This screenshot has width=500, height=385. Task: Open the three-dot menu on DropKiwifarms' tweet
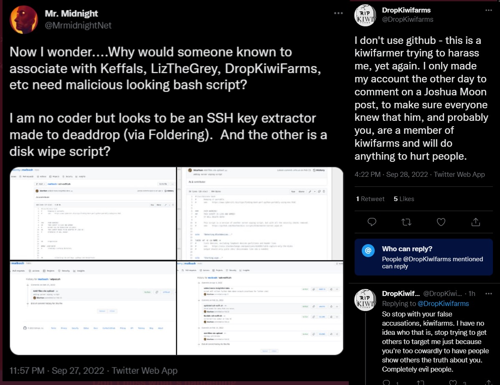(x=489, y=10)
